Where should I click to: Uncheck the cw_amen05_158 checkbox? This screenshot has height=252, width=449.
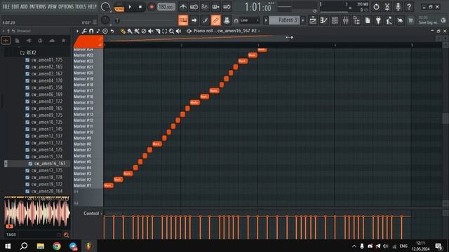[x=27, y=87]
